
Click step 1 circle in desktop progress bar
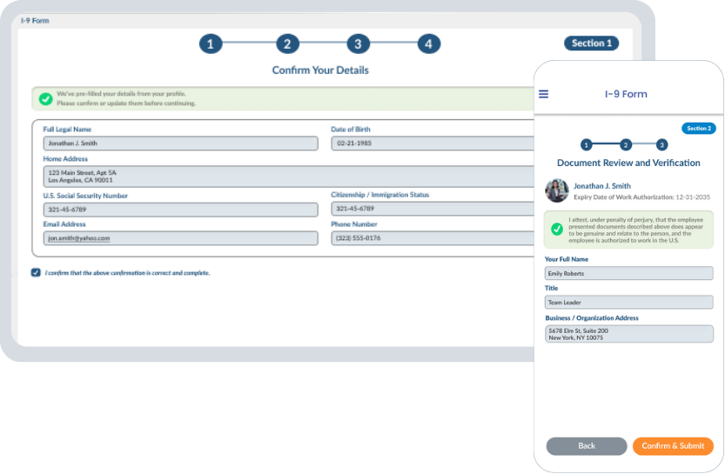[211, 43]
